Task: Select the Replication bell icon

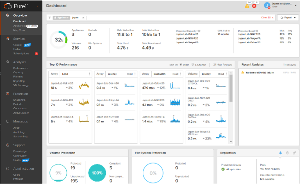Action: pyautogui.click(x=281, y=153)
